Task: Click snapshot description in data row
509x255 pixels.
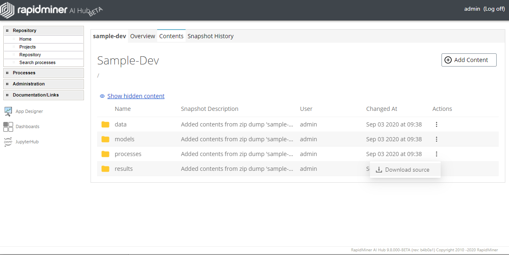Action: (x=237, y=124)
